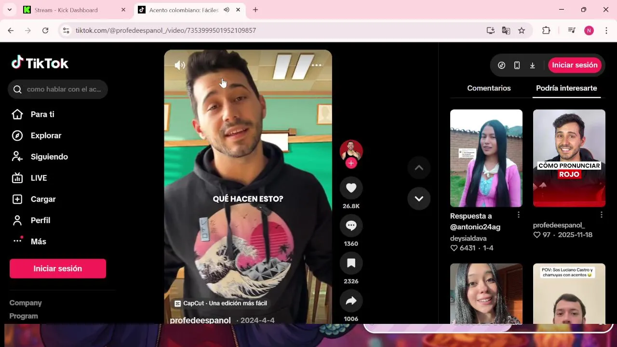Click the search field in sidebar
Image resolution: width=617 pixels, height=347 pixels.
tap(58, 89)
